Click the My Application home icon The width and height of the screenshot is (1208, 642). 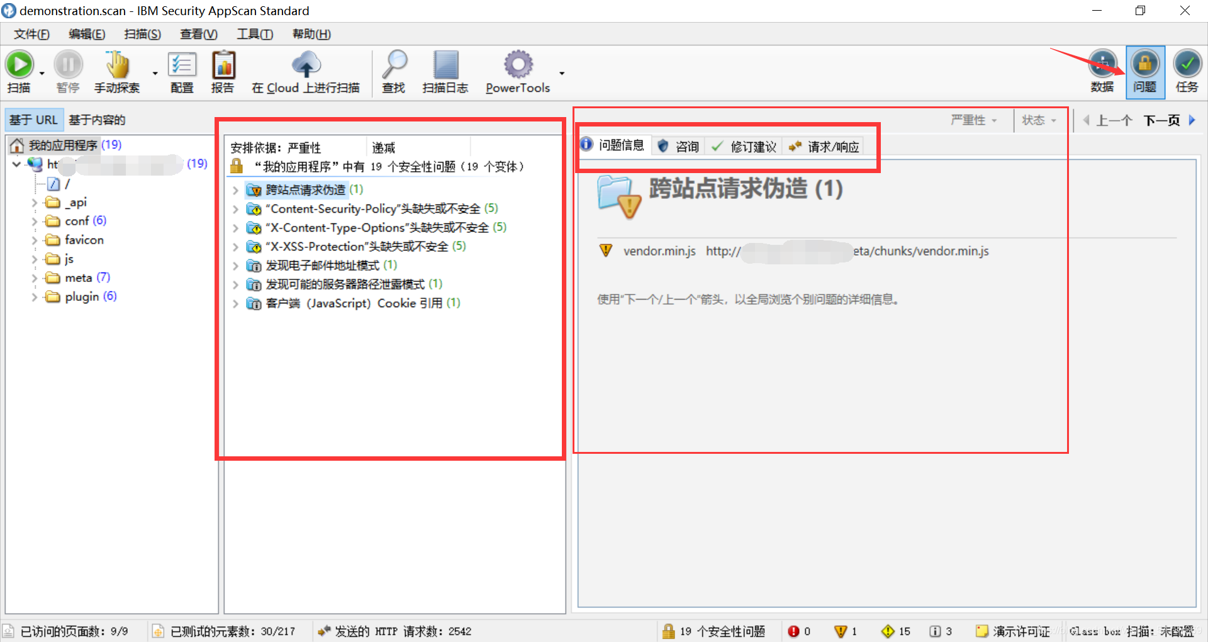tap(17, 145)
